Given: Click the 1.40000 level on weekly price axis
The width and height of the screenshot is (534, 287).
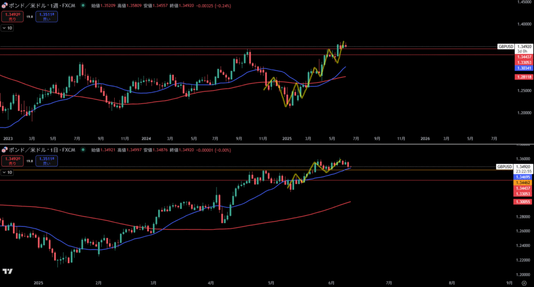Looking at the screenshot, I should click(524, 24).
